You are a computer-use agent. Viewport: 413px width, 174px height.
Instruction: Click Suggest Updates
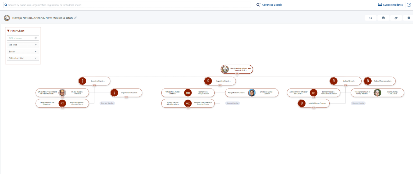pyautogui.click(x=390, y=5)
